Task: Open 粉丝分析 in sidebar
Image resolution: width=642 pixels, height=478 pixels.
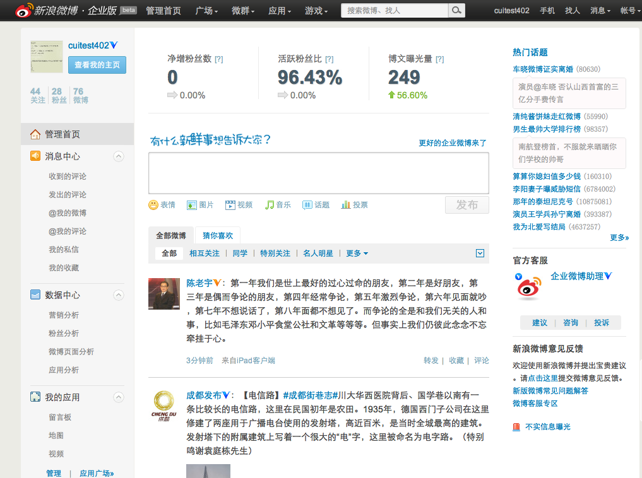Action: click(64, 333)
